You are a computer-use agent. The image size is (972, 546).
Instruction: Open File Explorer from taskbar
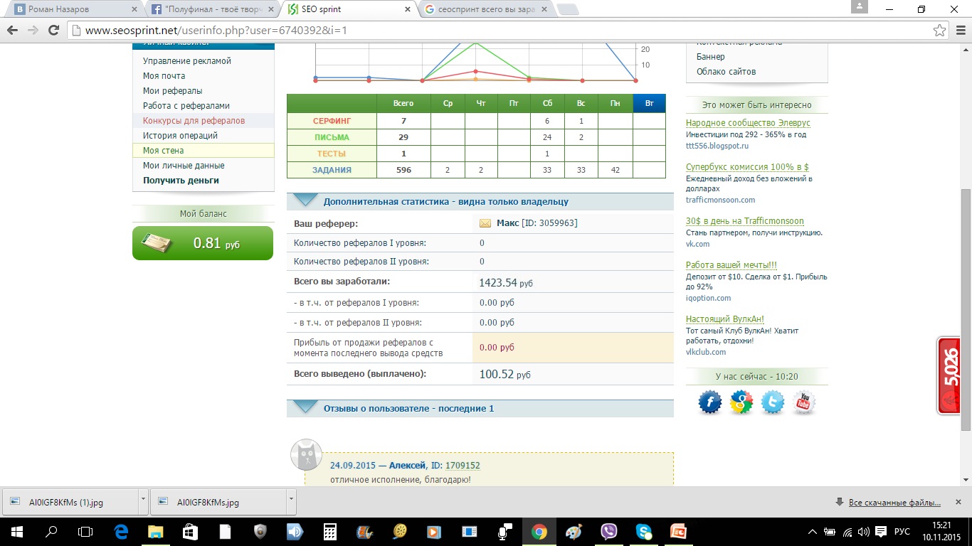tap(155, 532)
